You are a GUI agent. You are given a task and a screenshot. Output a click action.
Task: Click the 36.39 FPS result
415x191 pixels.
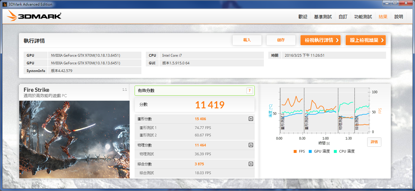(203, 154)
